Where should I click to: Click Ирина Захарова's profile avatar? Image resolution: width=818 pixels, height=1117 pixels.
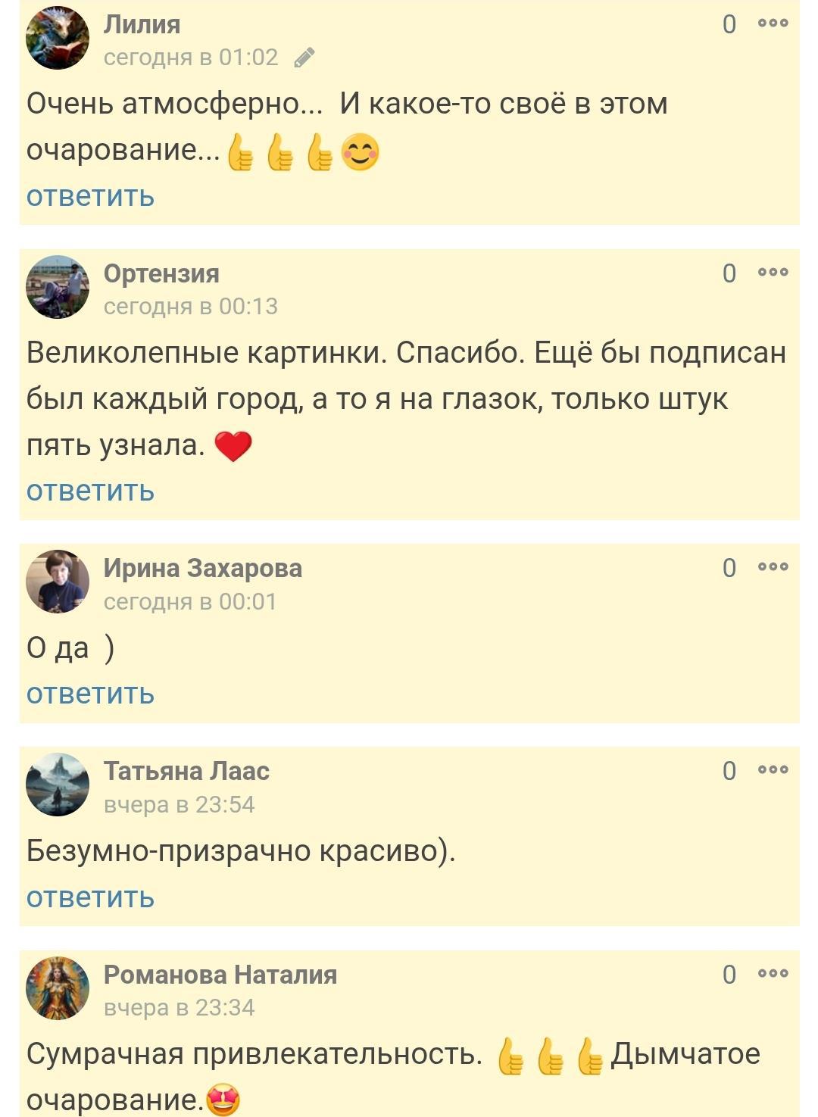(58, 582)
